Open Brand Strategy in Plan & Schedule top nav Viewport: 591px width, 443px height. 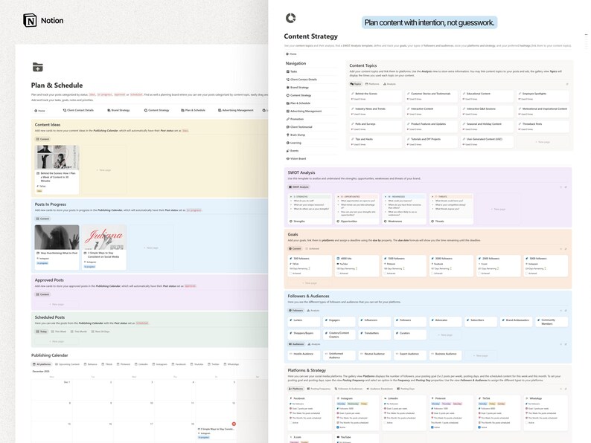pos(118,110)
